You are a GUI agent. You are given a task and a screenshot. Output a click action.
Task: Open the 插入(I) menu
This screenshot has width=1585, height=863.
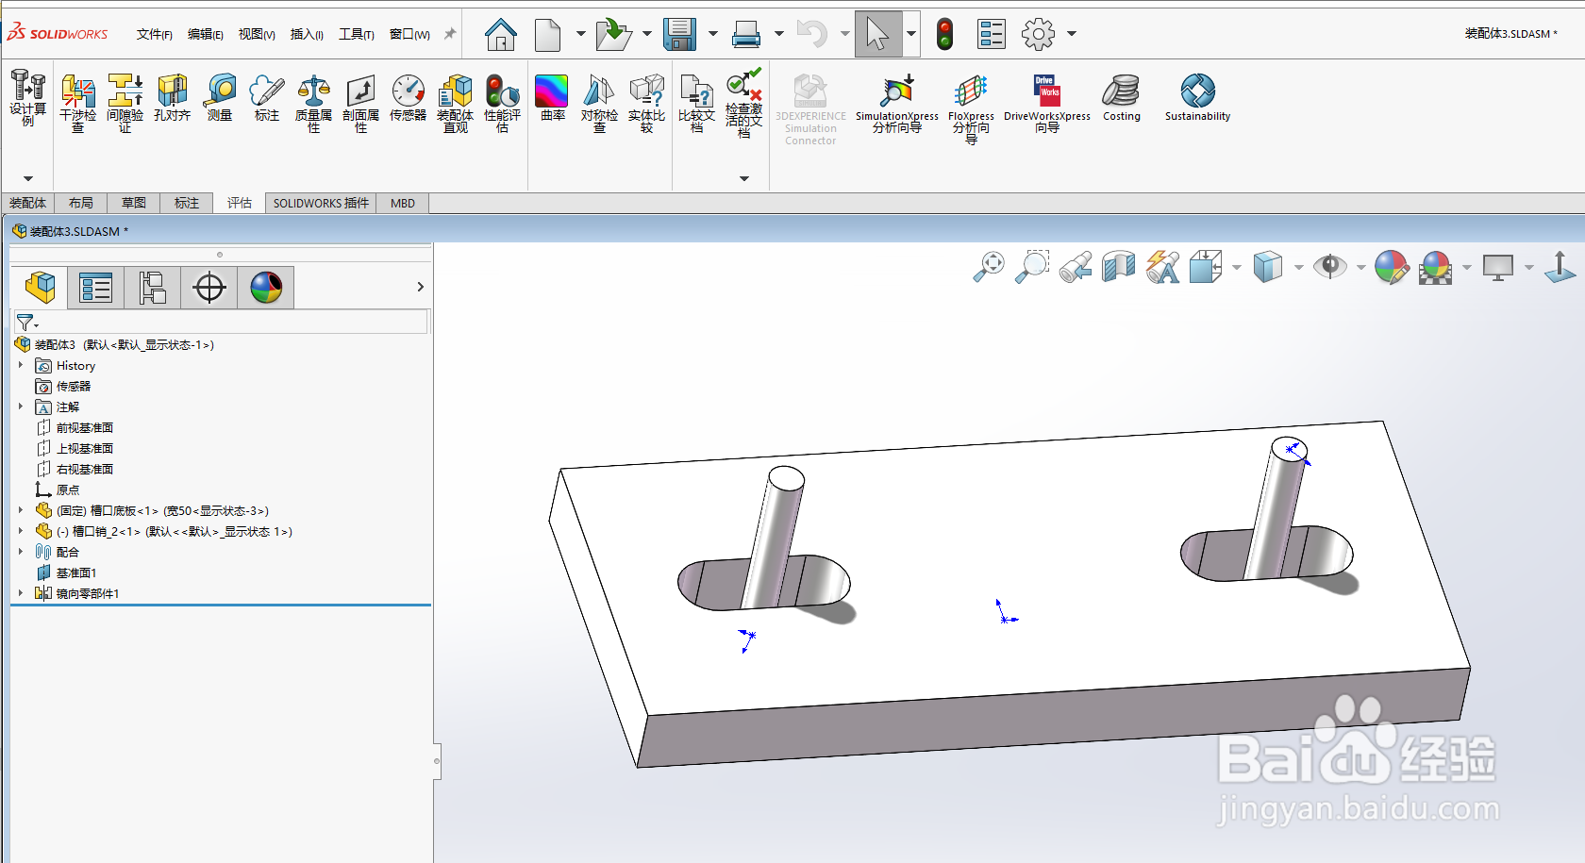point(306,34)
